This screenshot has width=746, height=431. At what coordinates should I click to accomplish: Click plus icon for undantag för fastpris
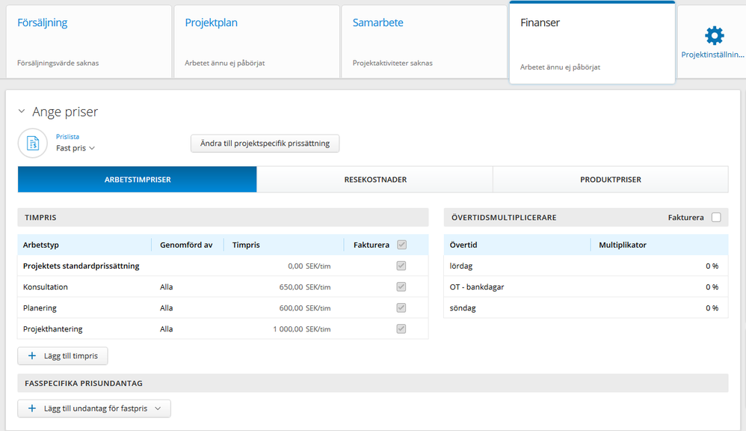click(32, 408)
